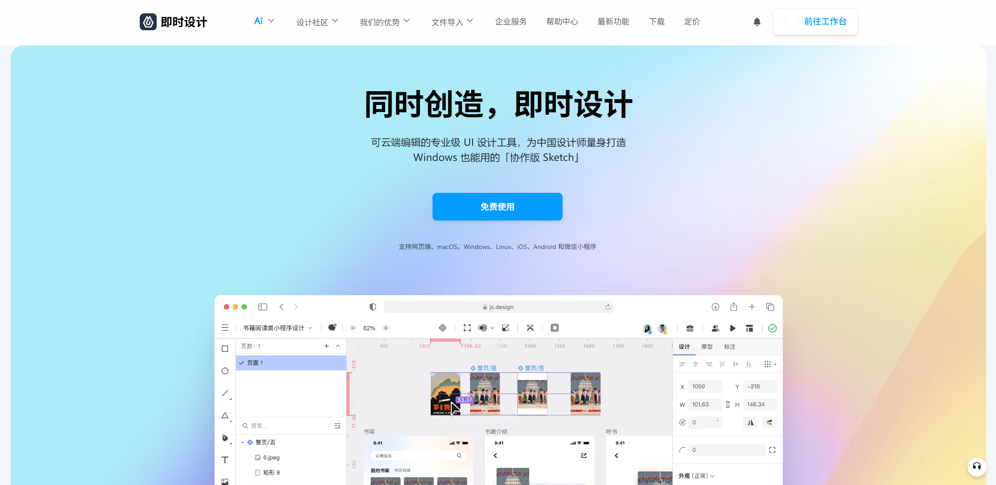Click the browser tabs overview icon
The width and height of the screenshot is (996, 485).
(770, 307)
